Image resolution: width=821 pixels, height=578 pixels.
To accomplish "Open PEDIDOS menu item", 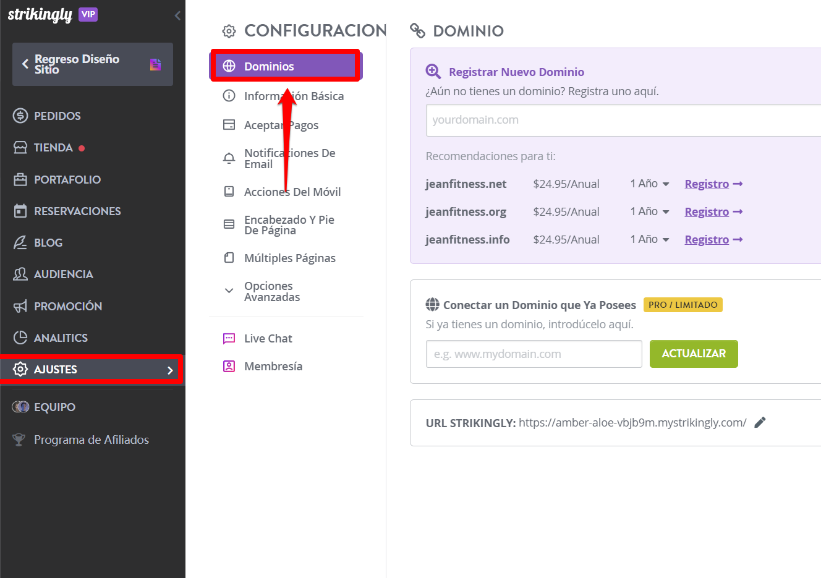I will [x=57, y=116].
